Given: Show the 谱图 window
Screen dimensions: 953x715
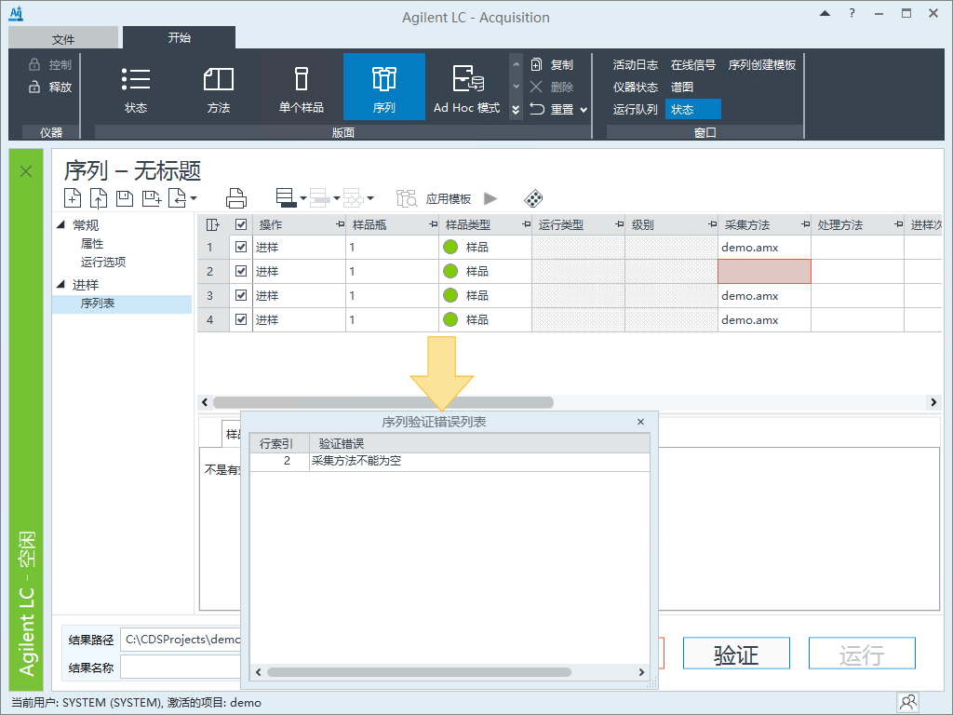Looking at the screenshot, I should coord(682,87).
